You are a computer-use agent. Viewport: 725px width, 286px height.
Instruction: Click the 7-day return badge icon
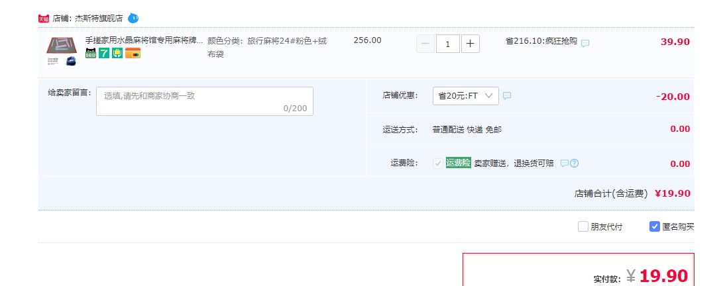point(104,53)
